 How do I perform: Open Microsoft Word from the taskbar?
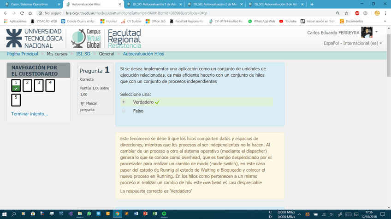(x=136, y=214)
